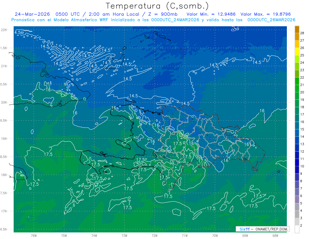Viewport: 309px width, 239px height.
Task: Click the 17N latitude axis label
Action: [4, 211]
